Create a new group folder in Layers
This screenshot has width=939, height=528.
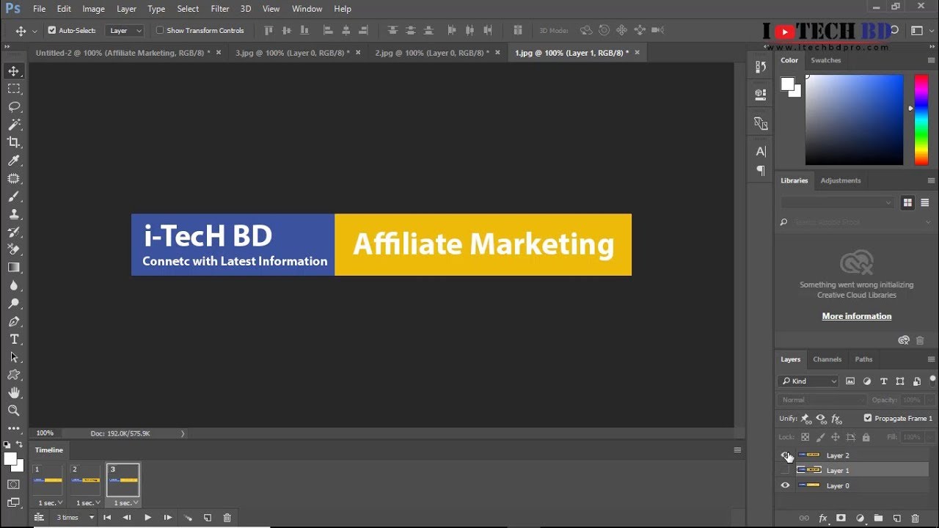(x=878, y=518)
